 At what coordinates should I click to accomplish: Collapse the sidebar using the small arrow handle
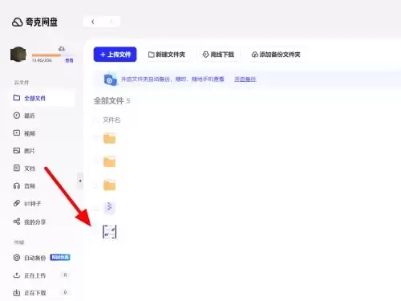(x=80, y=181)
